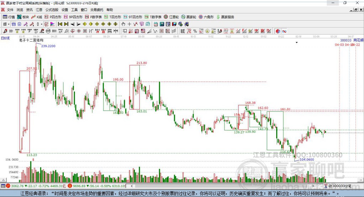Open the 9P四方形 tool
The width and height of the screenshot is (364, 197).
coord(73,17)
